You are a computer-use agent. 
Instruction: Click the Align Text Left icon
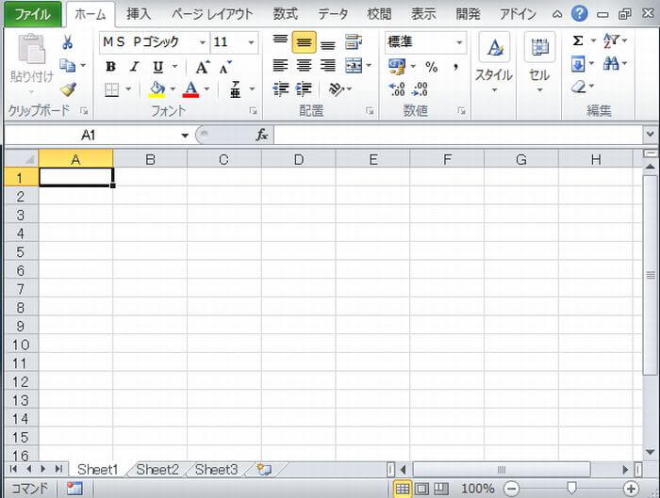280,66
